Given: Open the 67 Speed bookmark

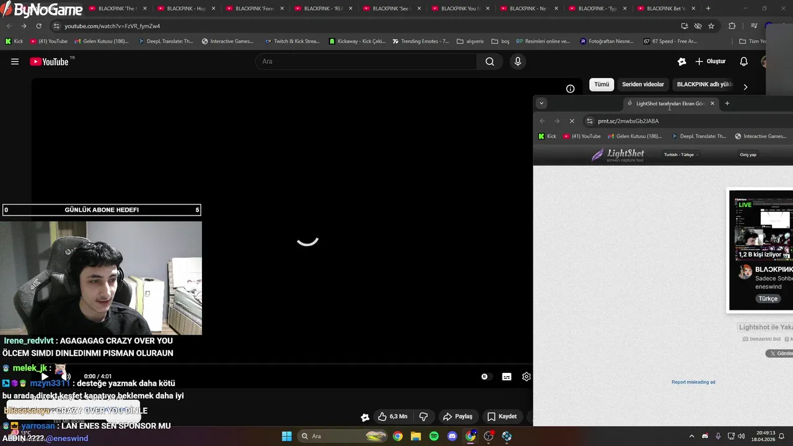Looking at the screenshot, I should [670, 42].
